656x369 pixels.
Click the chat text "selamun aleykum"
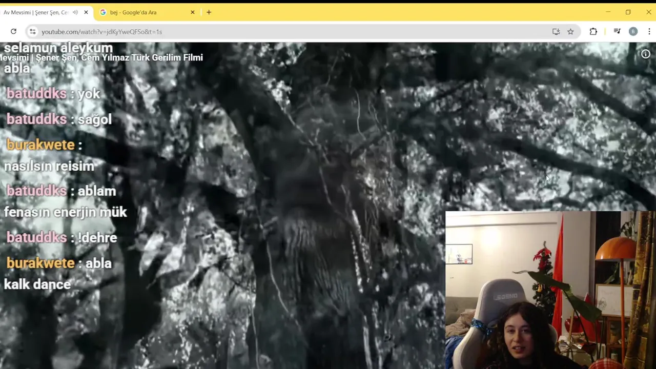58,48
